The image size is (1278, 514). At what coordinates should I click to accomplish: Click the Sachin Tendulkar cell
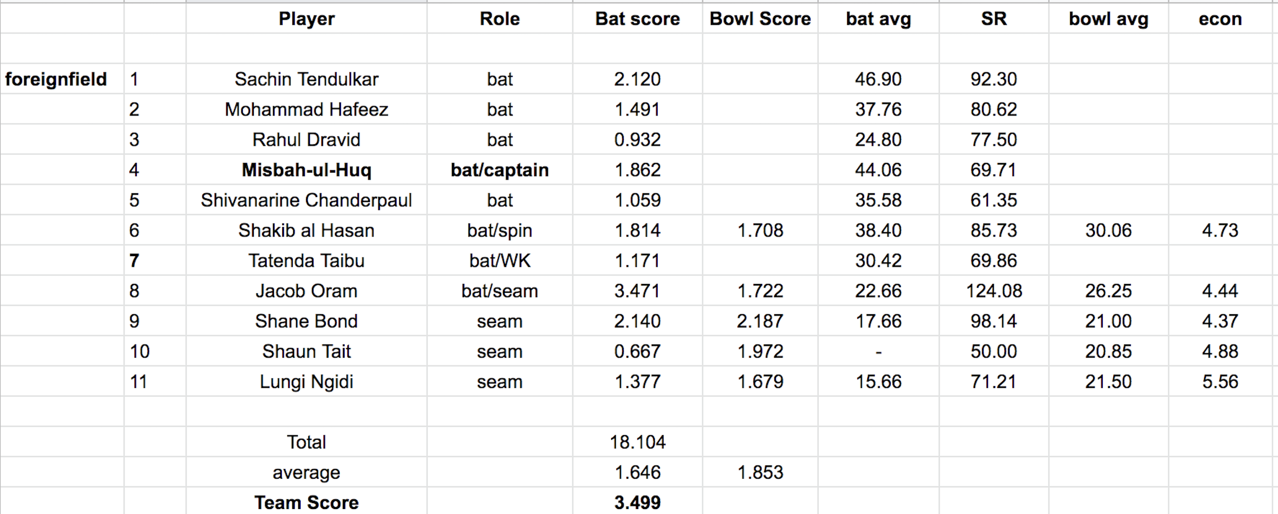click(x=306, y=79)
